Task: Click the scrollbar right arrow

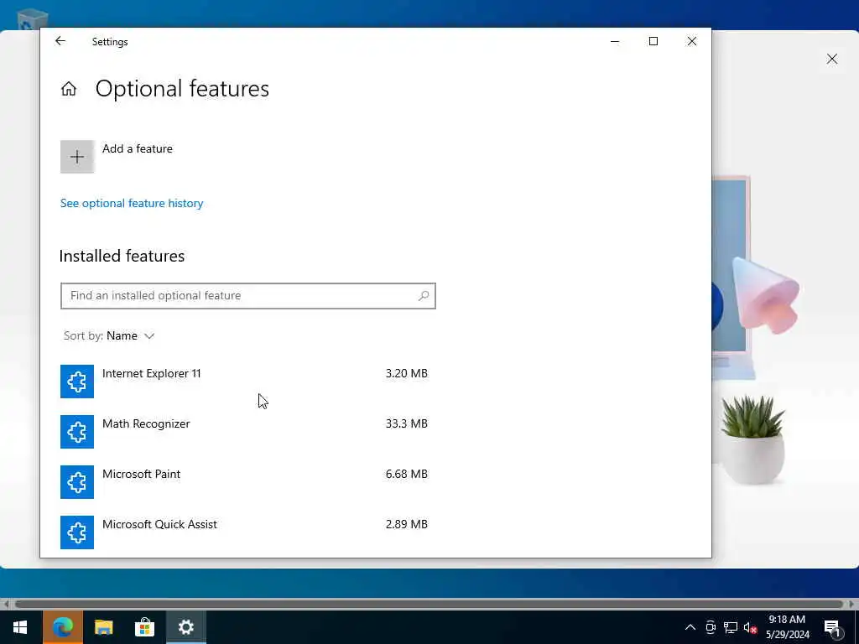Action: [x=852, y=604]
